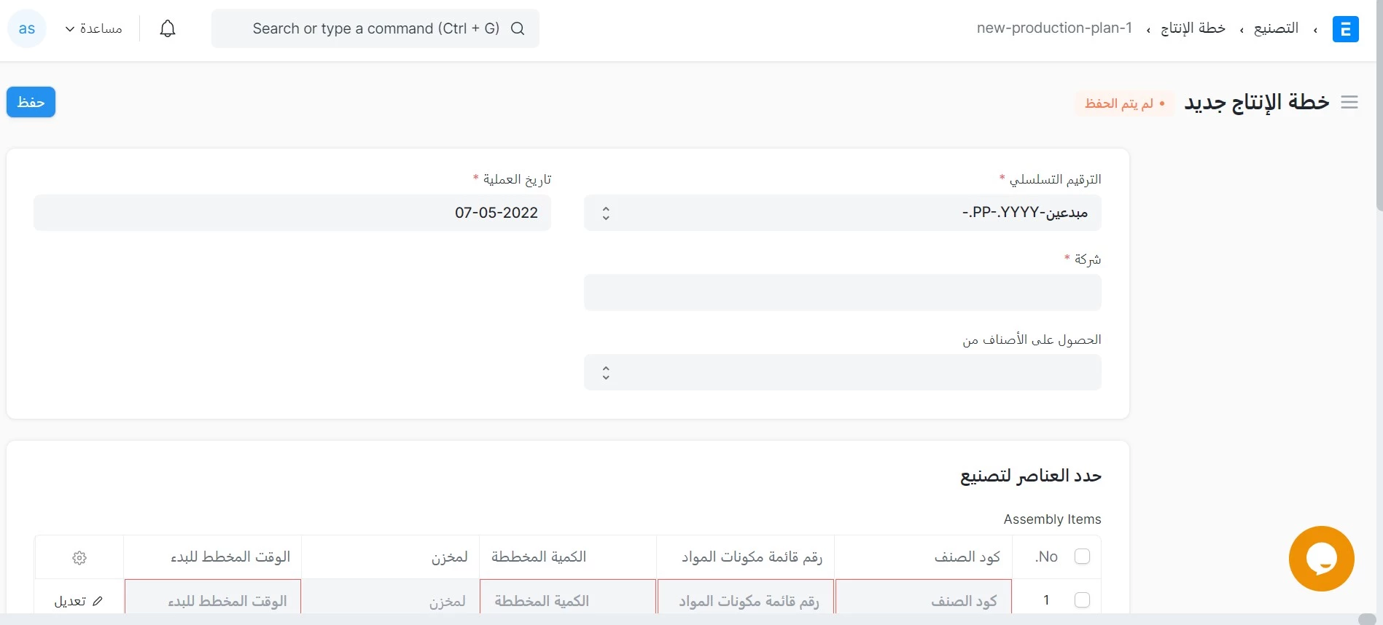Click the pencil edit icon in row 1
This screenshot has height=625, width=1383.
(x=98, y=601)
